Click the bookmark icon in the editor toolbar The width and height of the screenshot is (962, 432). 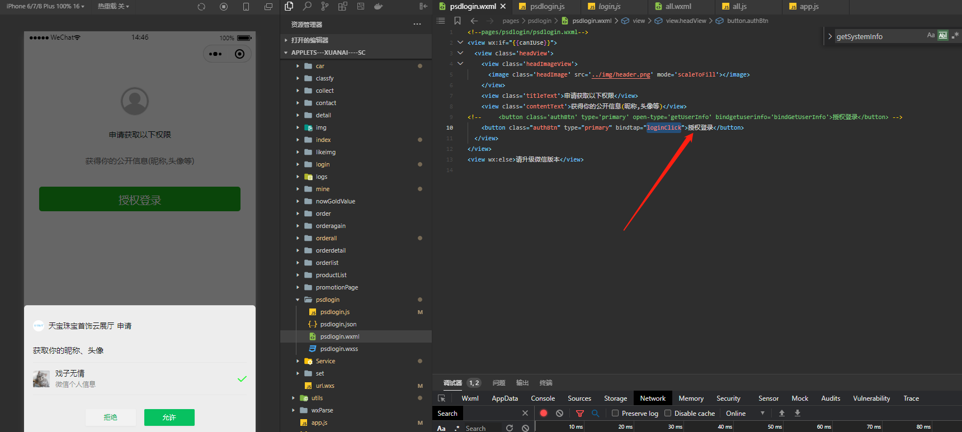[x=458, y=21]
